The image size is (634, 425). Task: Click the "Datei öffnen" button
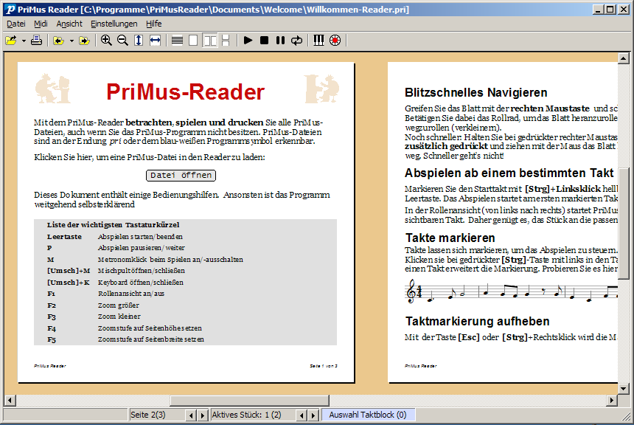181,176
